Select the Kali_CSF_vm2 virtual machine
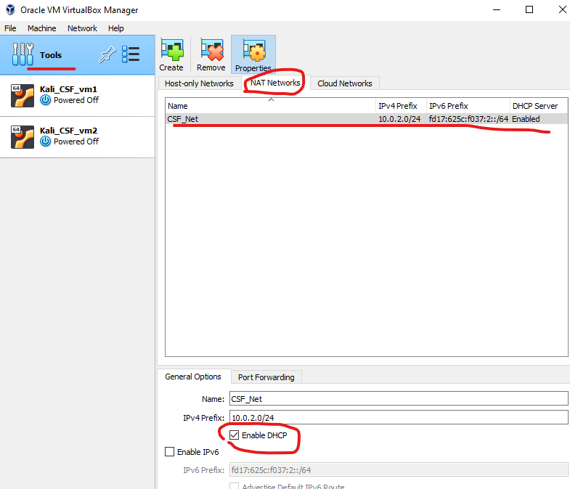Viewport: 570px width, 489px height. pos(78,137)
